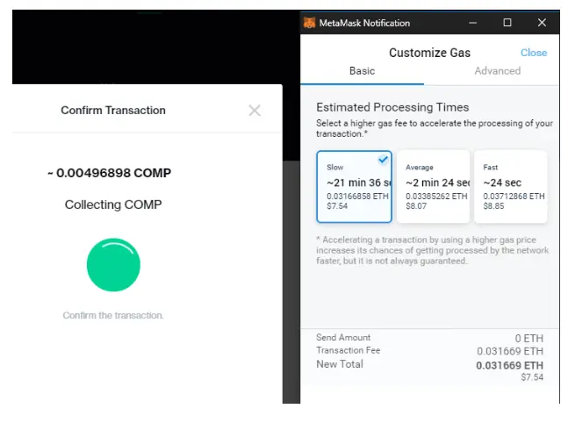568x423 pixels.
Task: Select the Fast gas fee option
Action: coord(510,187)
